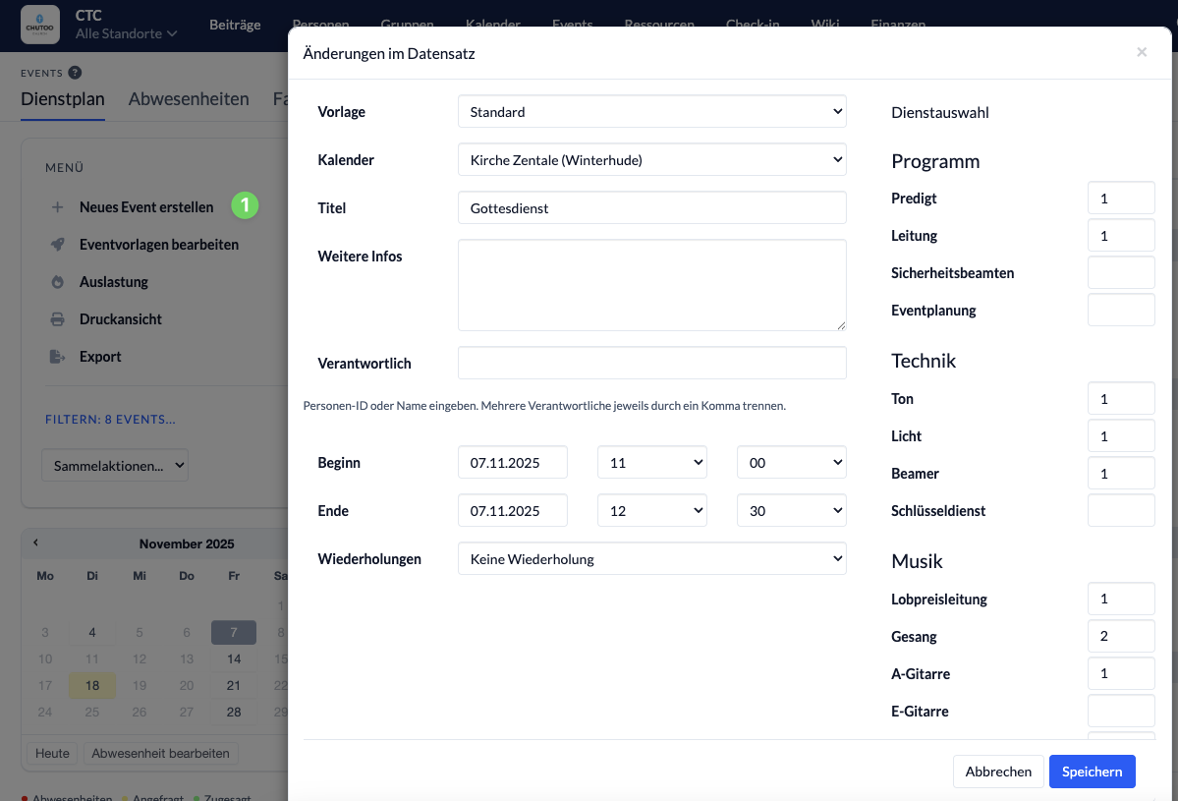Click the Titel input field
The width and height of the screenshot is (1178, 801).
click(x=651, y=208)
